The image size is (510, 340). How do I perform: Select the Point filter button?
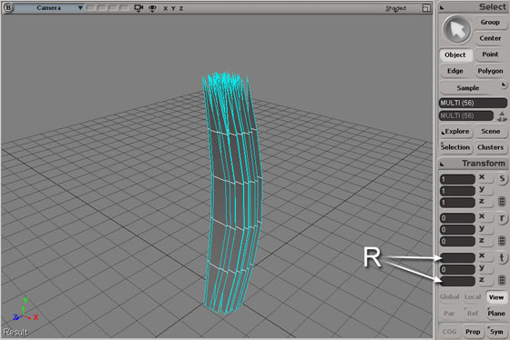point(490,55)
